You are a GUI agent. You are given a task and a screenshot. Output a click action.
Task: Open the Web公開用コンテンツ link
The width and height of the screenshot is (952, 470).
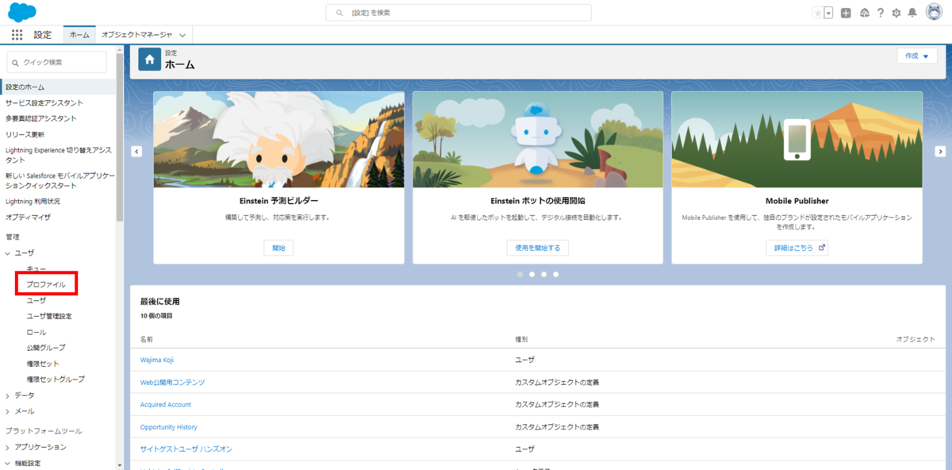pyautogui.click(x=172, y=382)
